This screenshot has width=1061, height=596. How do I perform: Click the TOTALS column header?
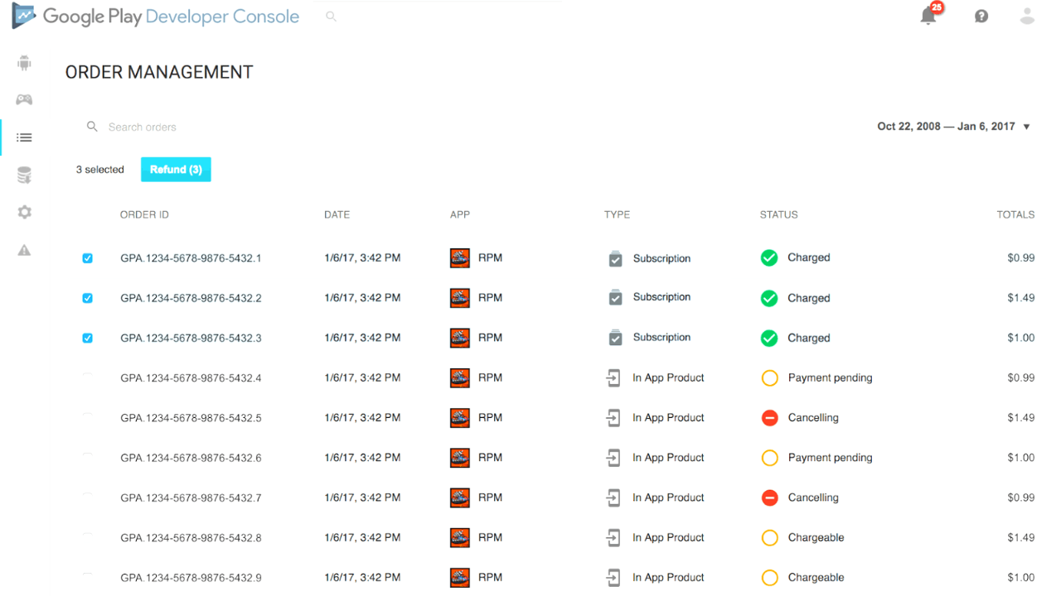(x=1015, y=214)
